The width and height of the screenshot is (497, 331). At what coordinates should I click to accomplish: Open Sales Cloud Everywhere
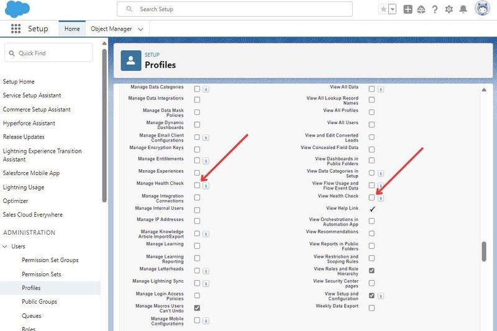pyautogui.click(x=33, y=214)
